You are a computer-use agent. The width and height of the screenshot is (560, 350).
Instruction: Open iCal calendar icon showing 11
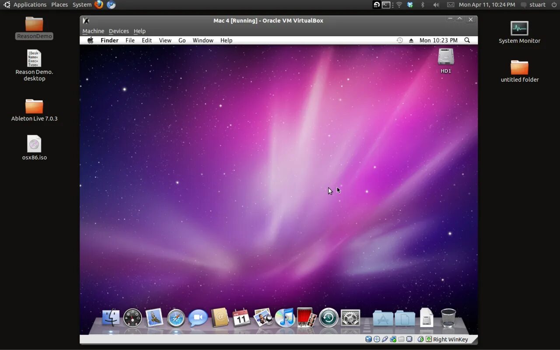click(x=241, y=318)
